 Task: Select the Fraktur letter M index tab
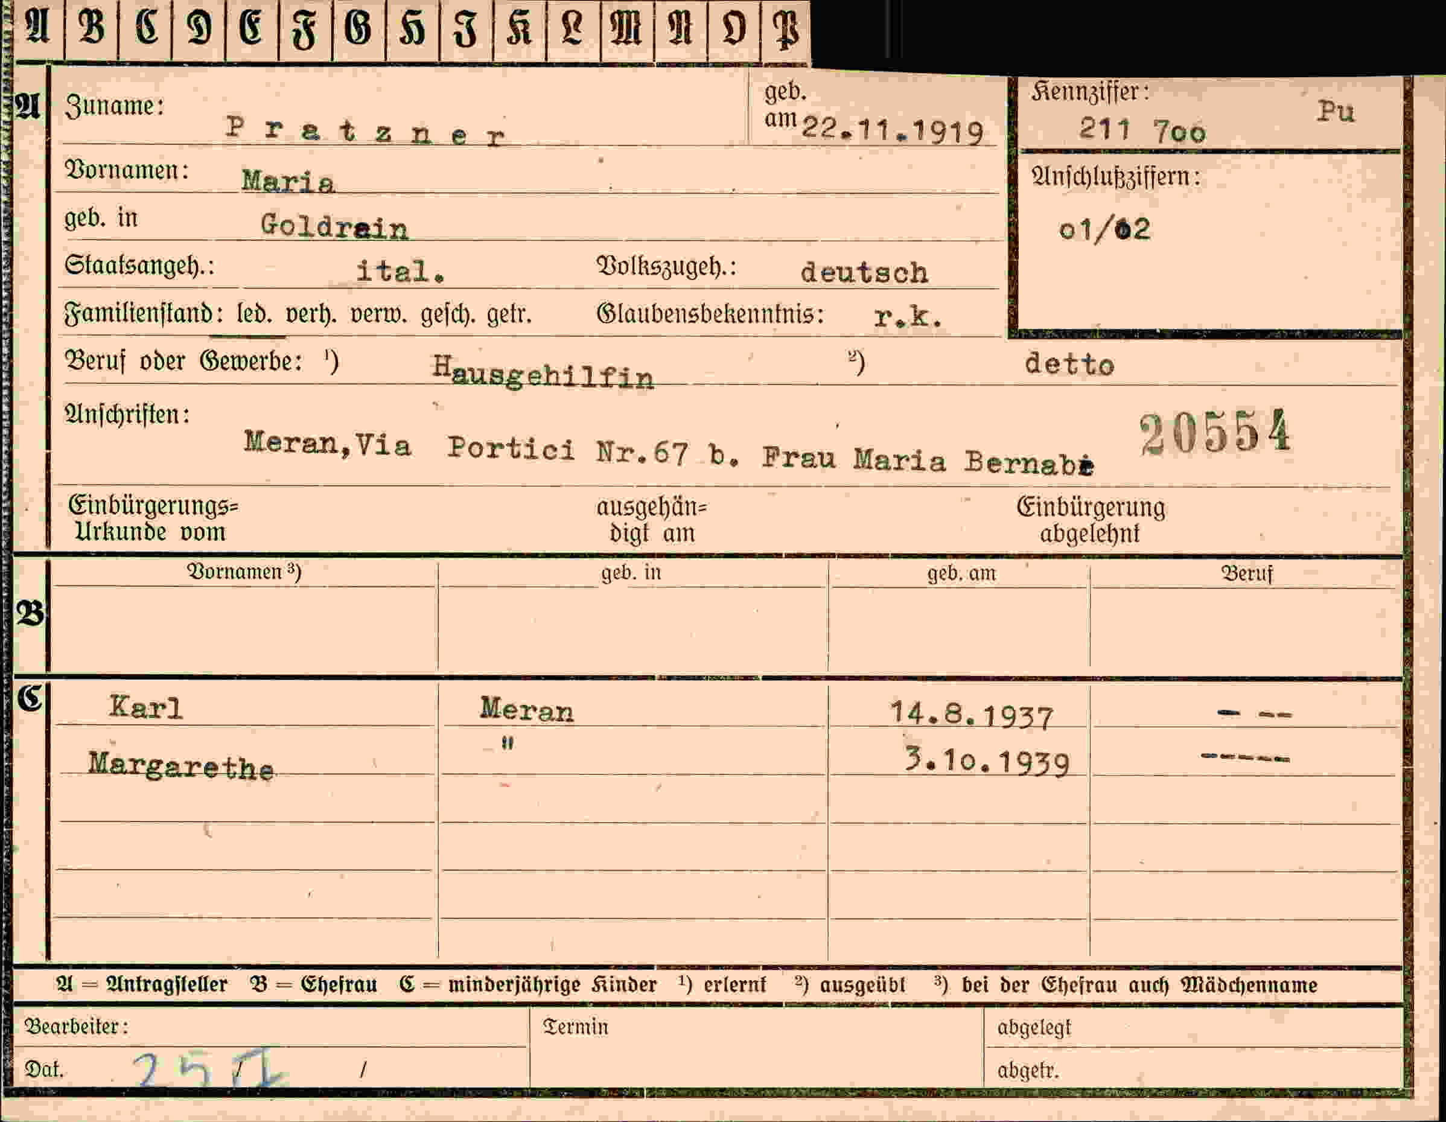pyautogui.click(x=627, y=30)
